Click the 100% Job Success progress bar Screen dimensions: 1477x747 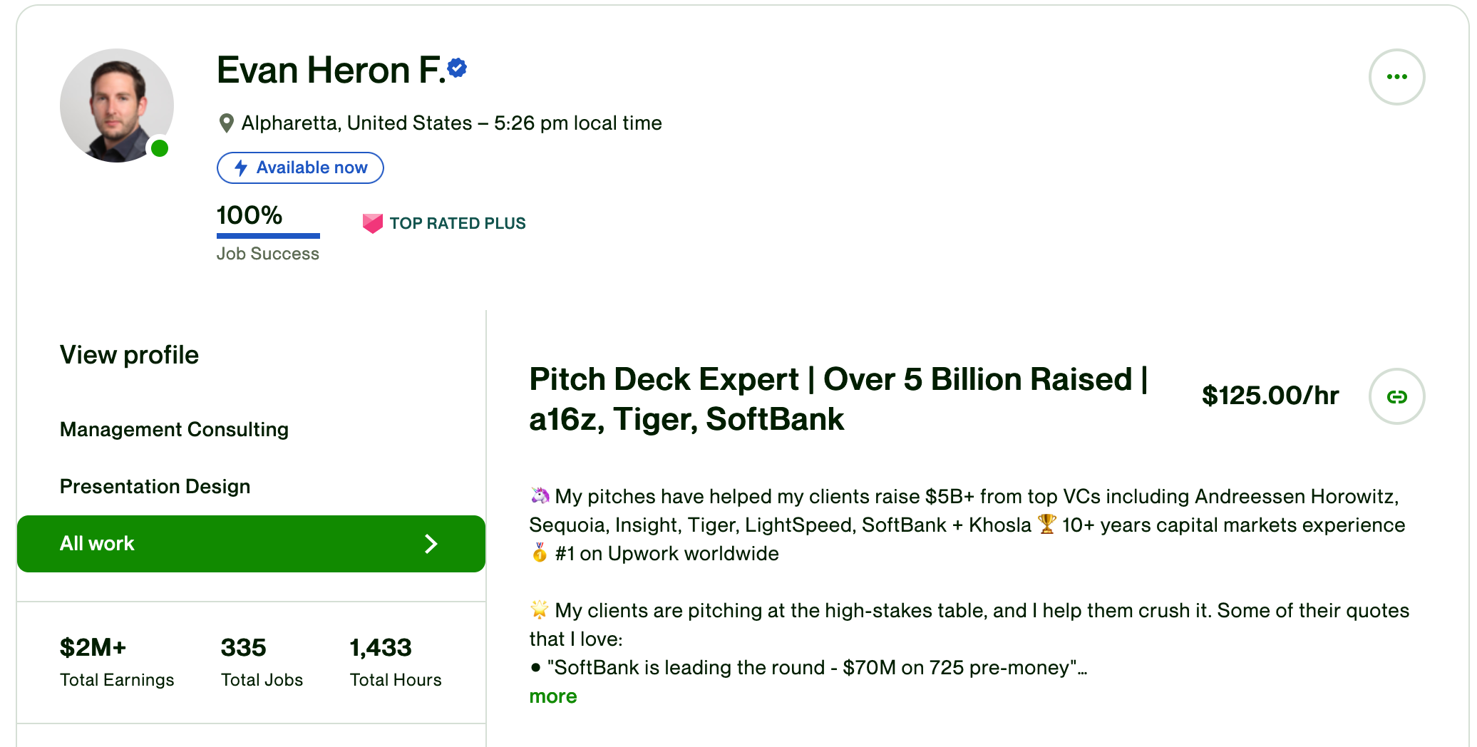(x=268, y=235)
